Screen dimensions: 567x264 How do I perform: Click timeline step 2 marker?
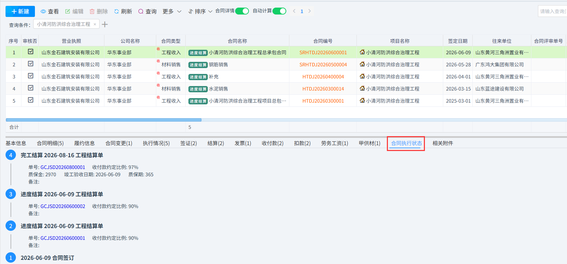[x=11, y=226]
